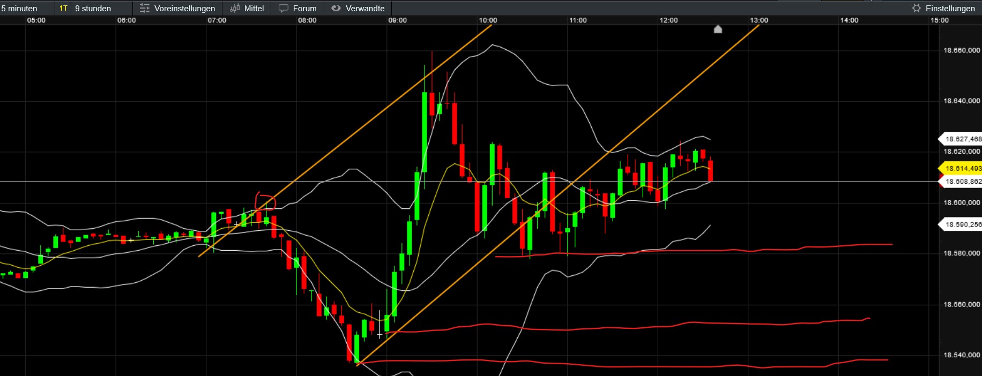Click the 18.620,000 price axis label
The width and height of the screenshot is (982, 376).
962,152
